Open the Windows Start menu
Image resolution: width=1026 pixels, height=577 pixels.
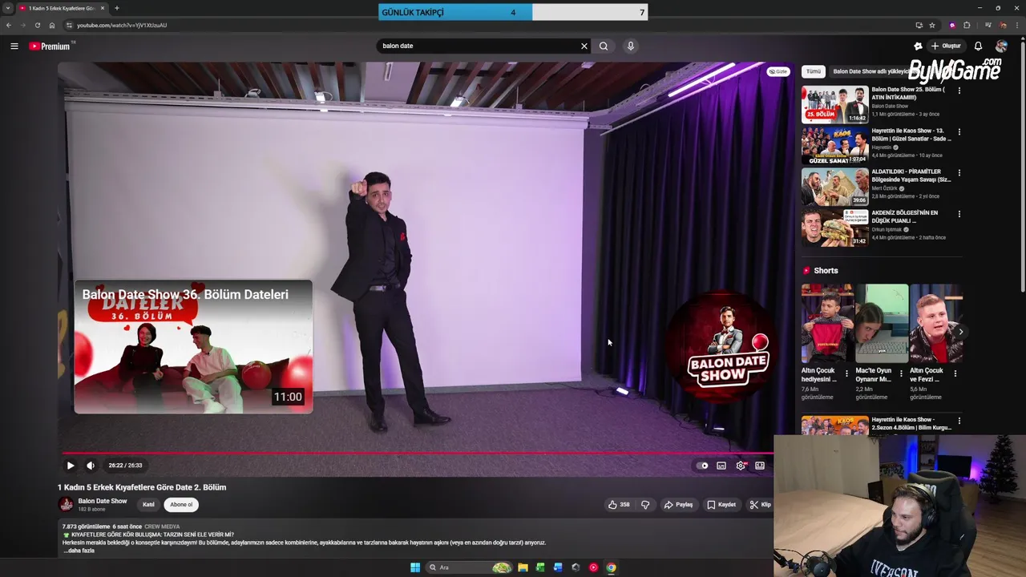(x=415, y=567)
